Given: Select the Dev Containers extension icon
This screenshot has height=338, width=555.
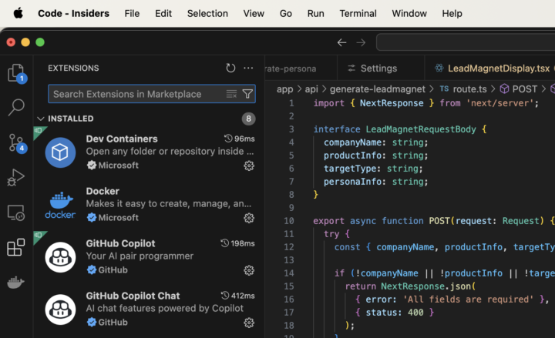Looking at the screenshot, I should coord(60,152).
